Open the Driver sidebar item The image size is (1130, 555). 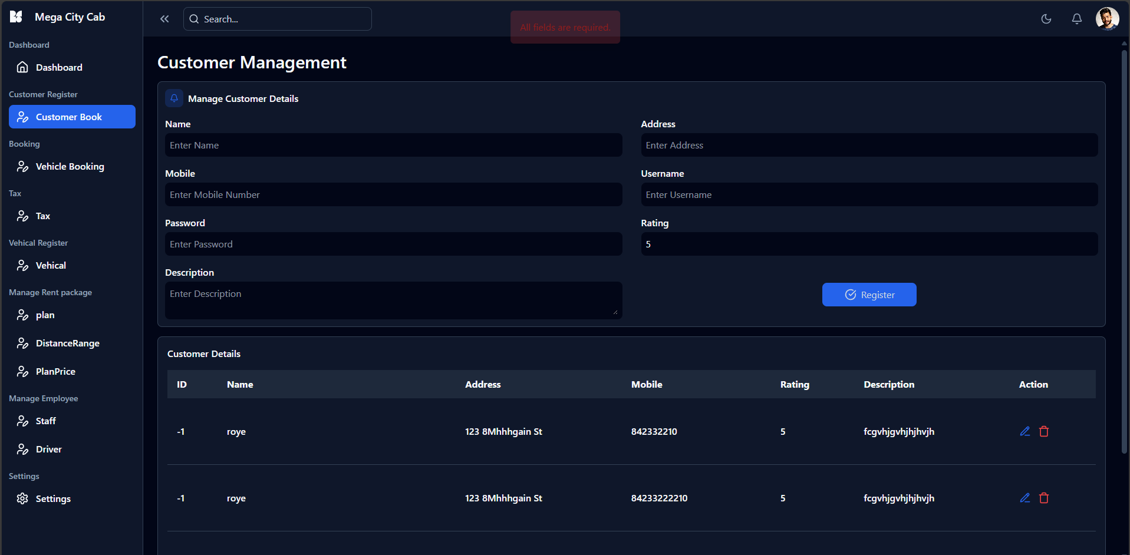point(72,449)
